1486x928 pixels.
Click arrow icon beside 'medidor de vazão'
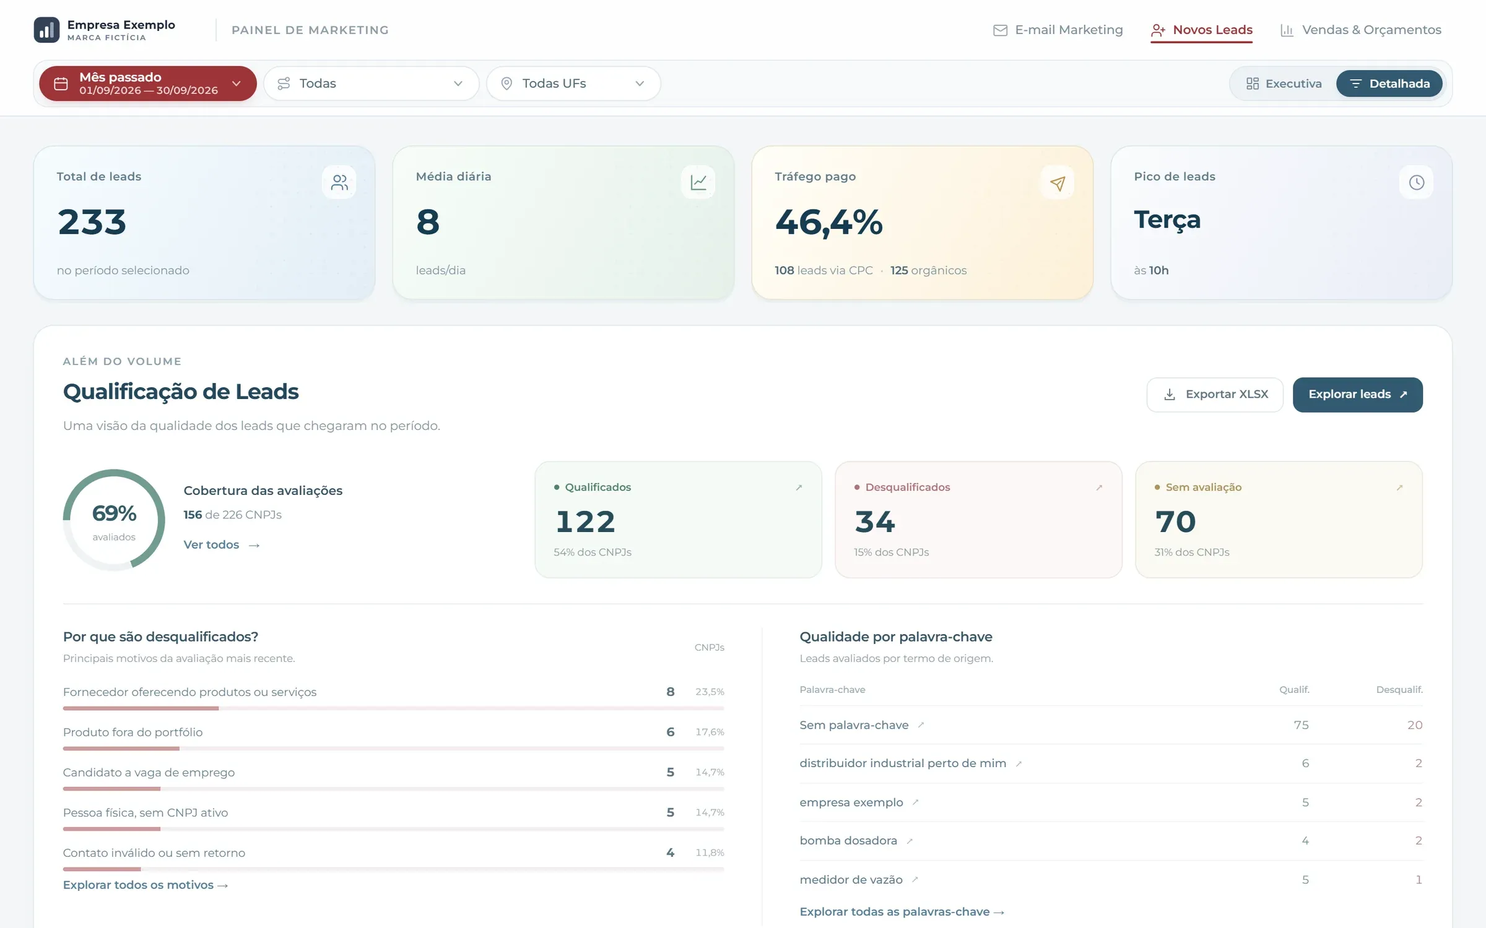pyautogui.click(x=915, y=880)
